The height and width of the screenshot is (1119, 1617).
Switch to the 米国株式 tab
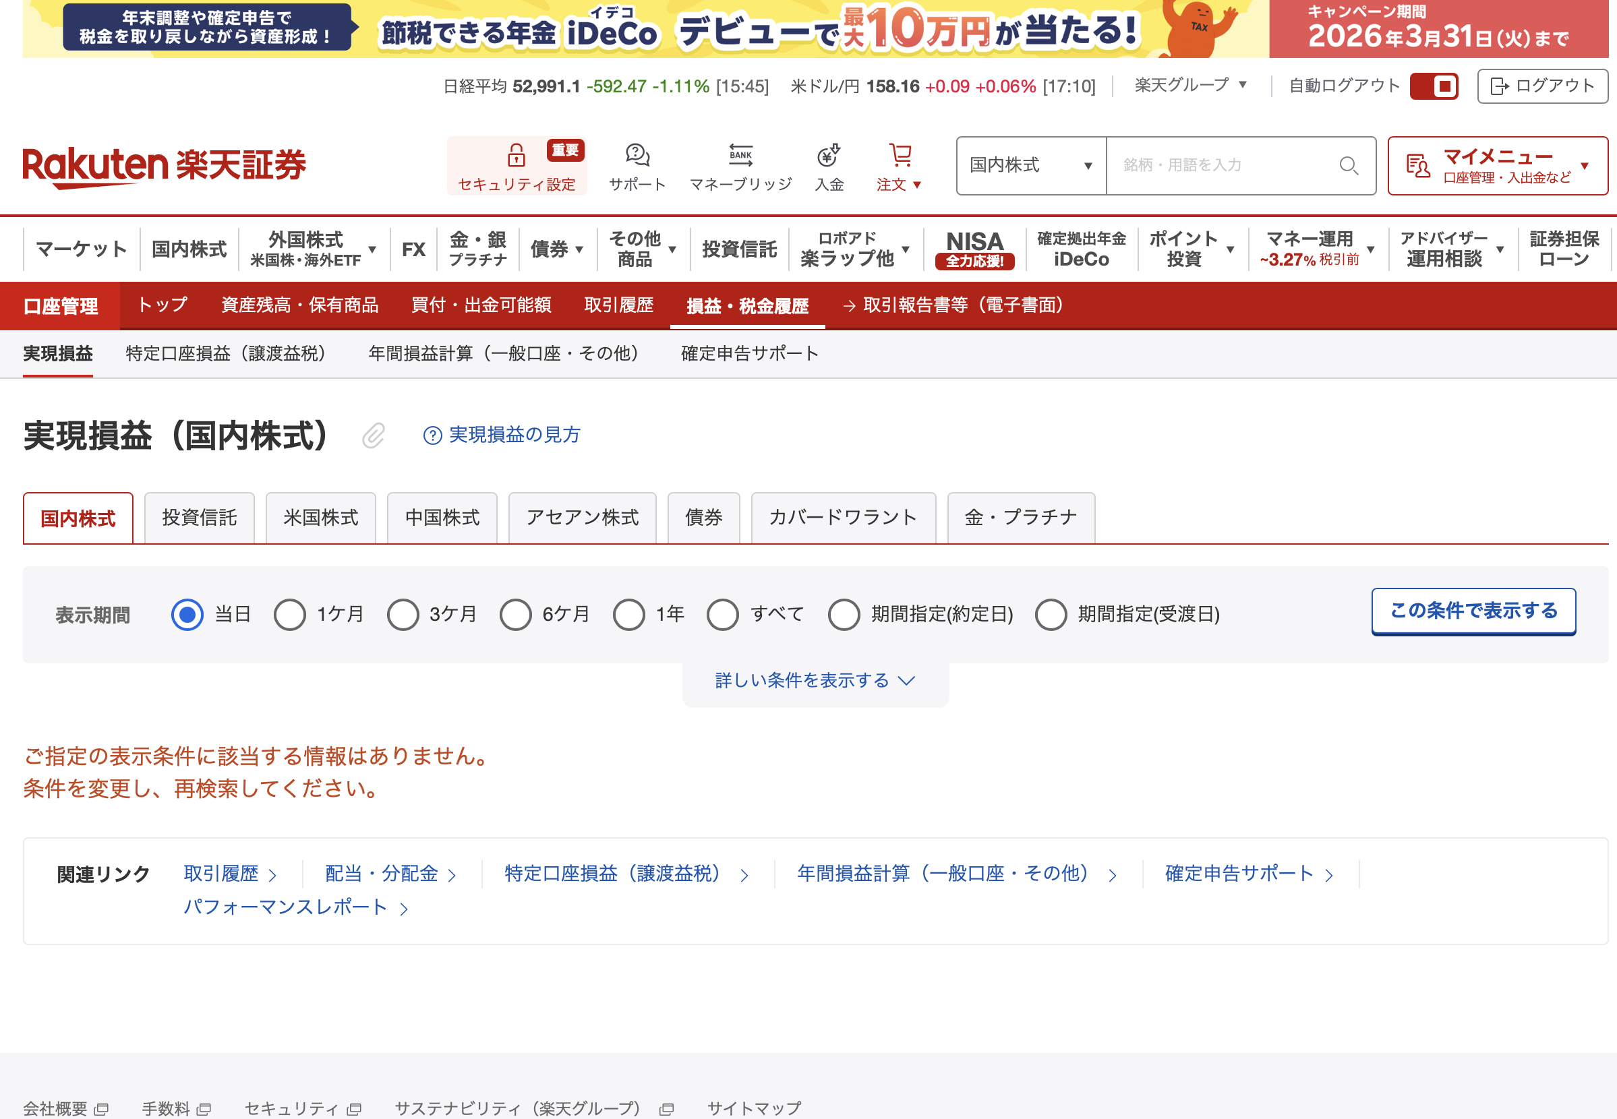coord(320,518)
